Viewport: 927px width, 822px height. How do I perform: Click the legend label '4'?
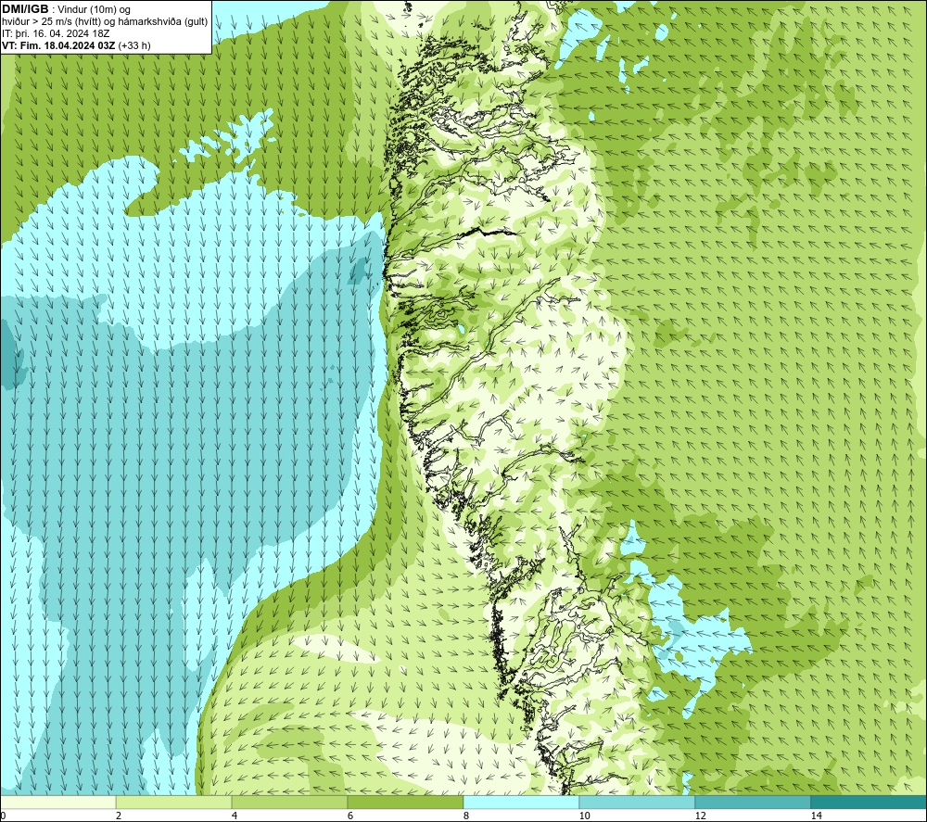pos(235,816)
